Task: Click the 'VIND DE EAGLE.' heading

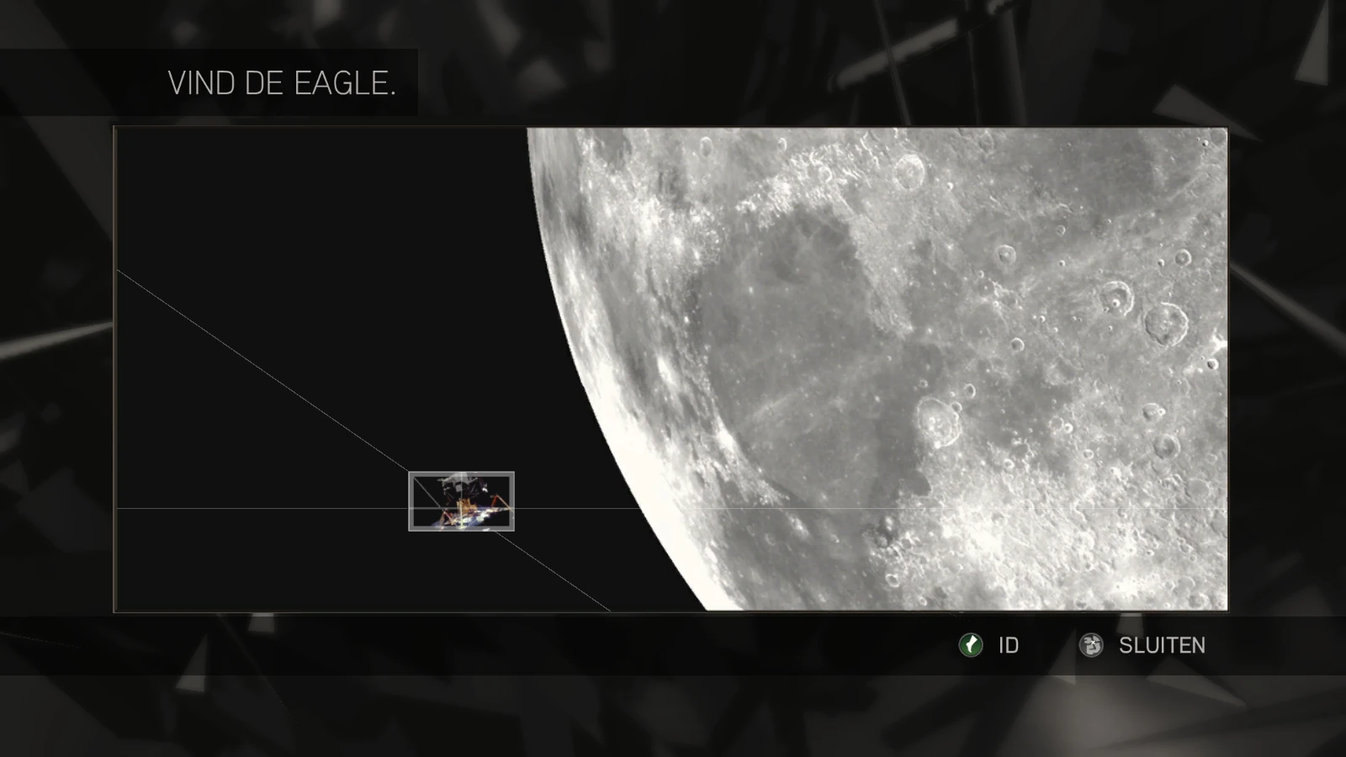Action: [282, 83]
